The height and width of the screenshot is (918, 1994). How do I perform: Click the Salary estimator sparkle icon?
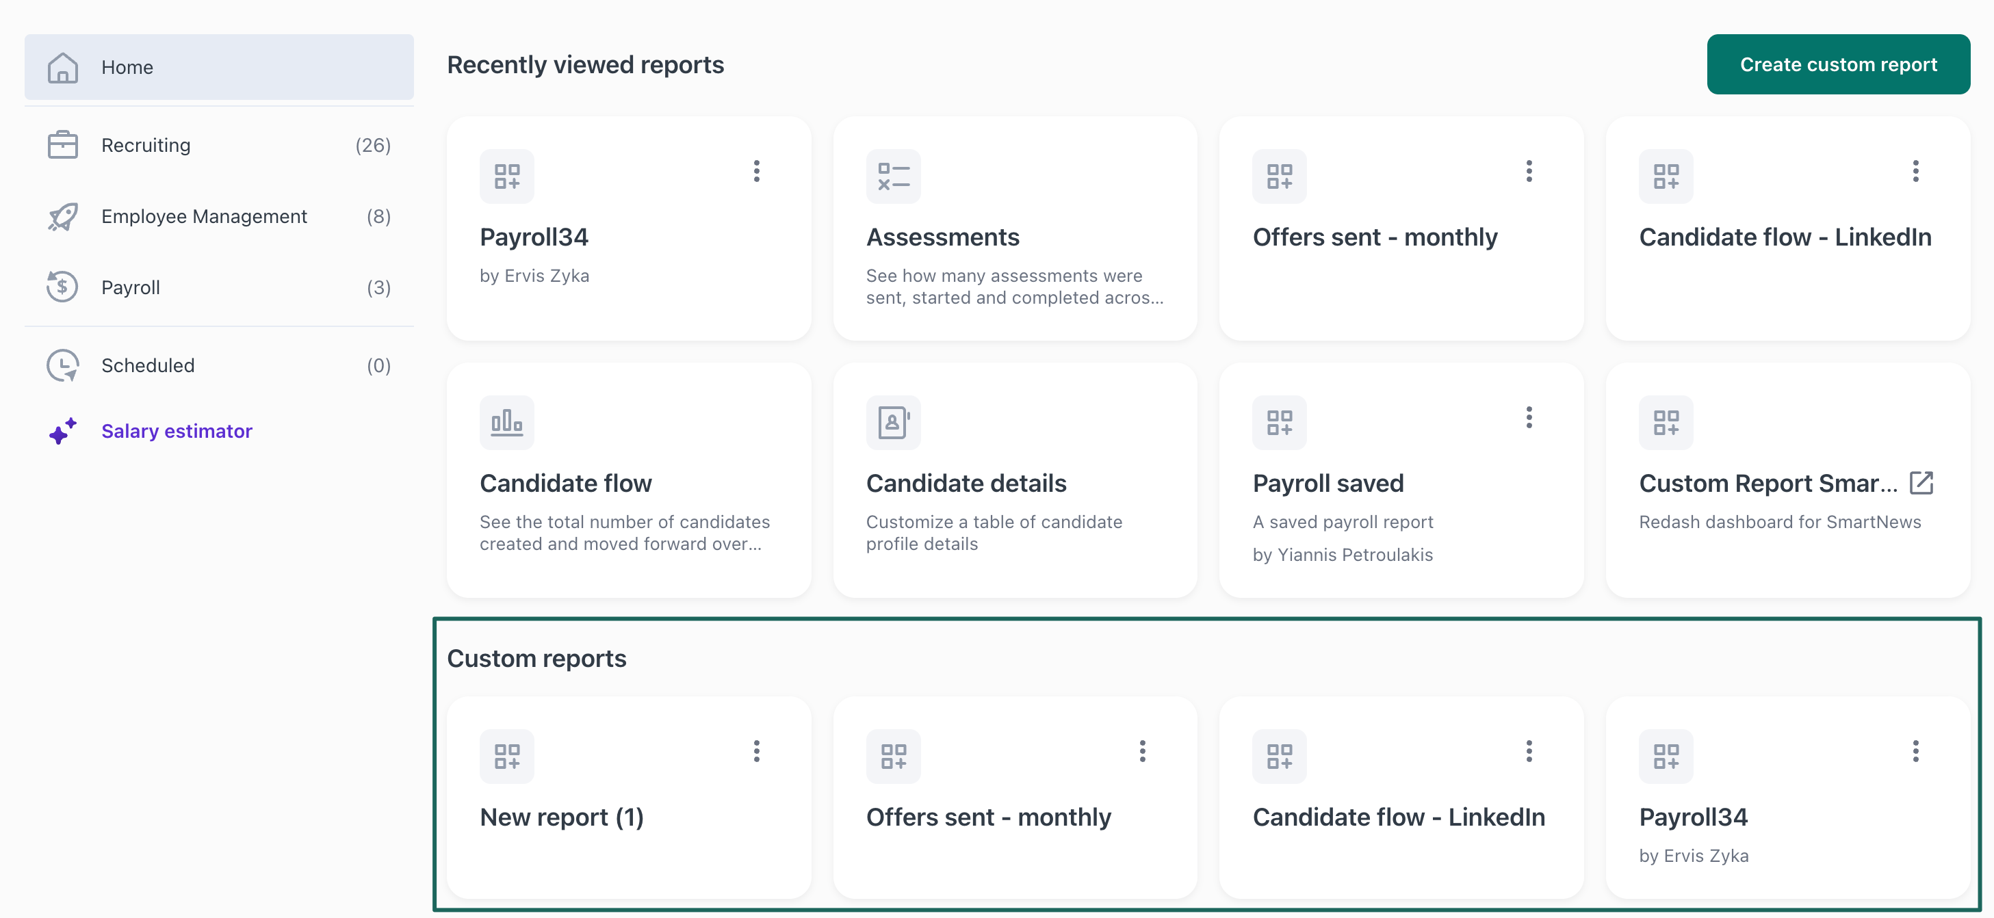coord(63,431)
